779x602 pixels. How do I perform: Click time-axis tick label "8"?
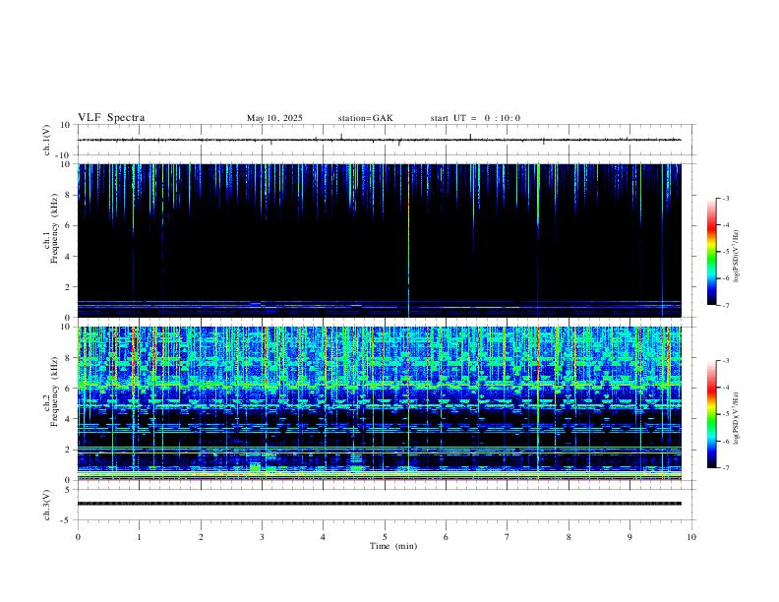(569, 537)
